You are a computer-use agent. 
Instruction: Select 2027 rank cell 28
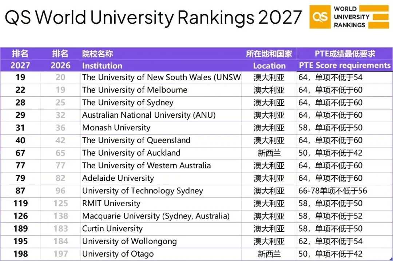click(20, 103)
